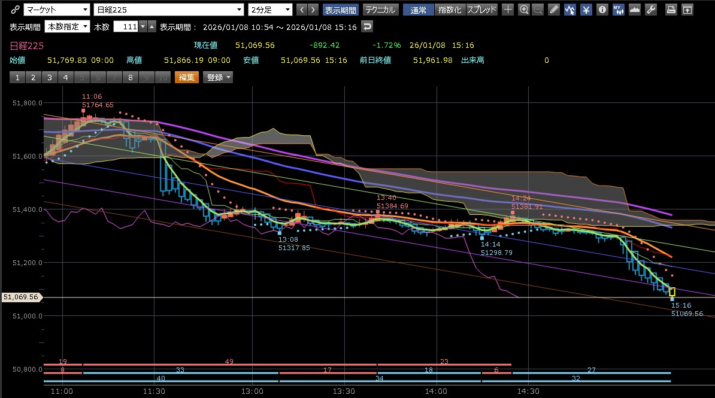
Task: Select the pencil drawing tool icon
Action: coord(554,10)
